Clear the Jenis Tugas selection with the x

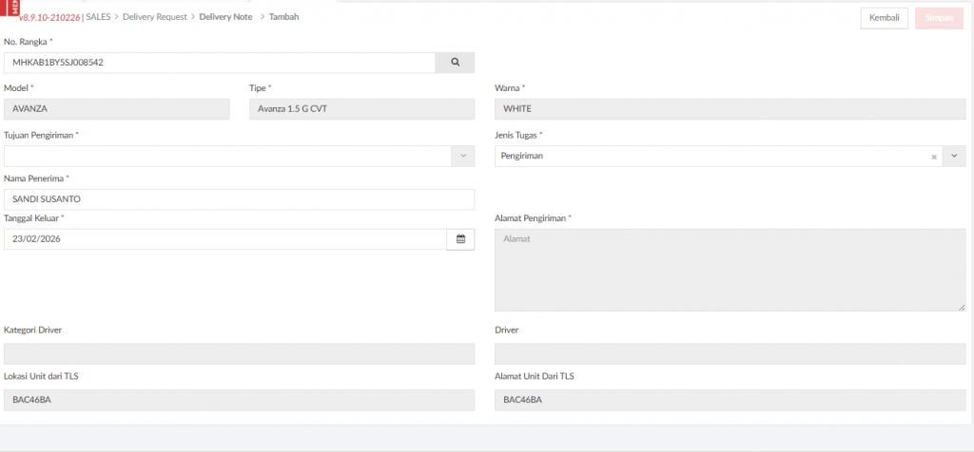tap(934, 156)
